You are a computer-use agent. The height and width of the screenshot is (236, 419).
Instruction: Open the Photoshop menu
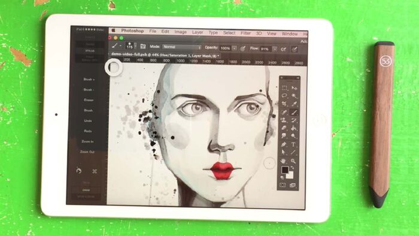pyautogui.click(x=132, y=31)
